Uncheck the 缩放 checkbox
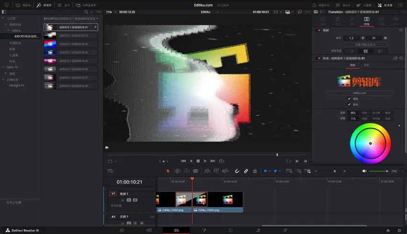Screen dimensions: 407x234 (349, 99)
